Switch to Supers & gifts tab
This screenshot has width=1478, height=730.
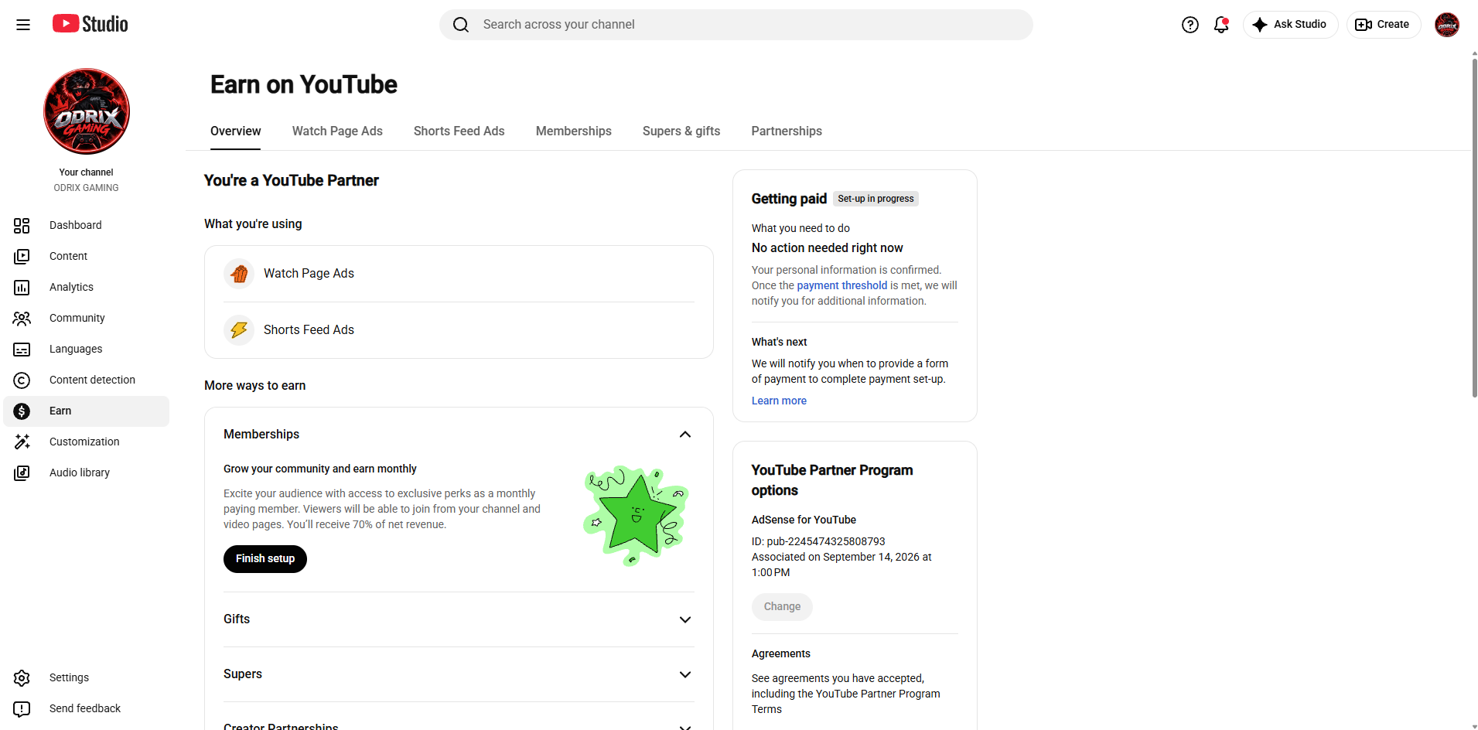pos(681,131)
